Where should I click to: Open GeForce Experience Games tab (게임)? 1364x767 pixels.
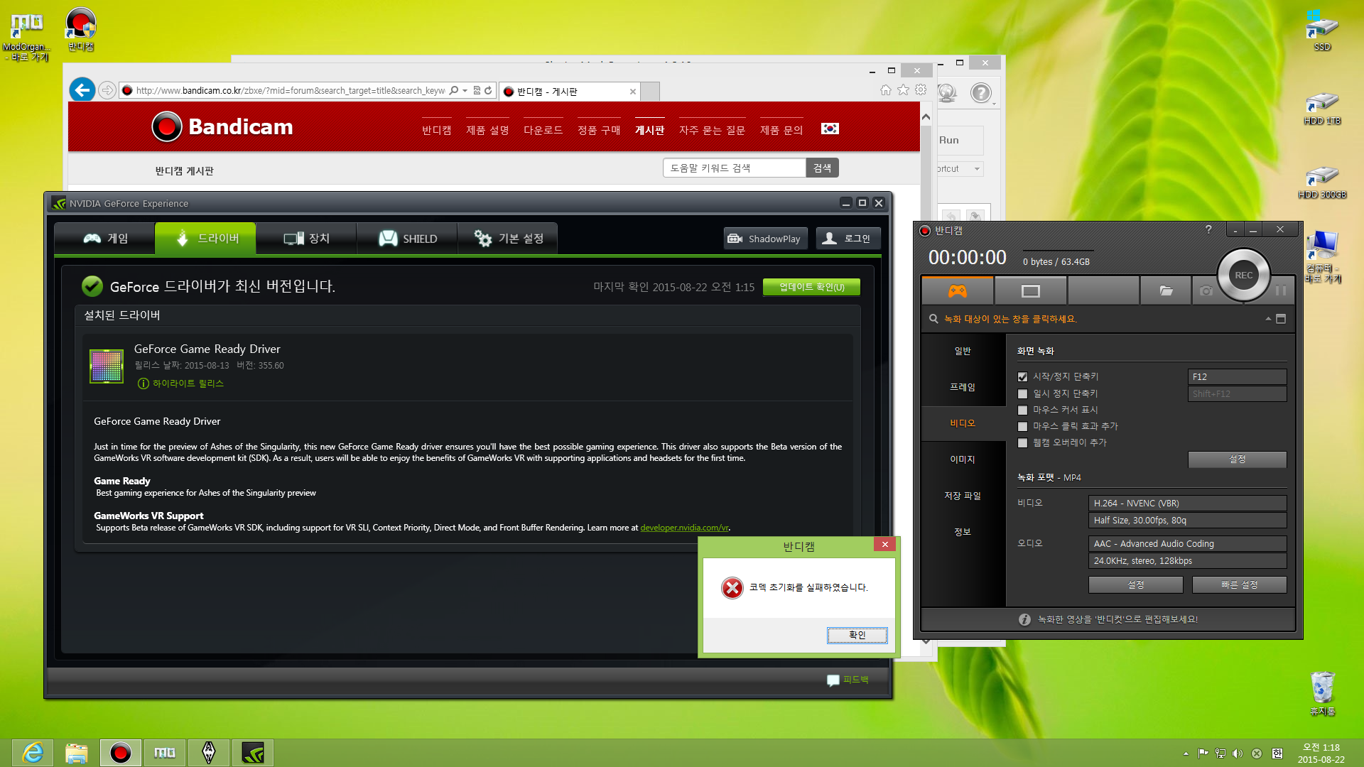pyautogui.click(x=105, y=239)
